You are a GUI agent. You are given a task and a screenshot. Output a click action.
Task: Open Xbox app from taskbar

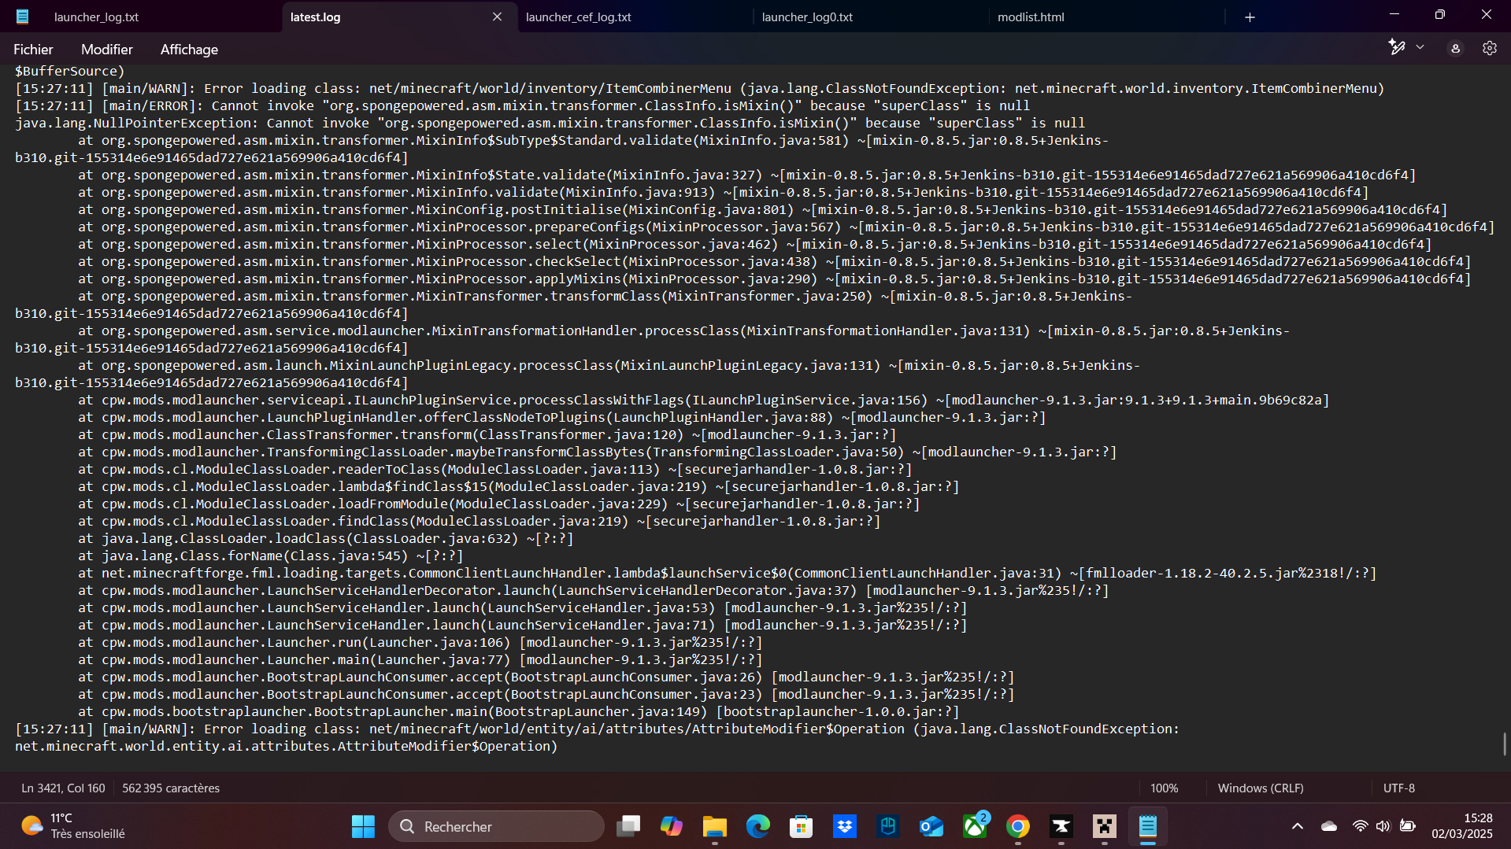click(975, 826)
